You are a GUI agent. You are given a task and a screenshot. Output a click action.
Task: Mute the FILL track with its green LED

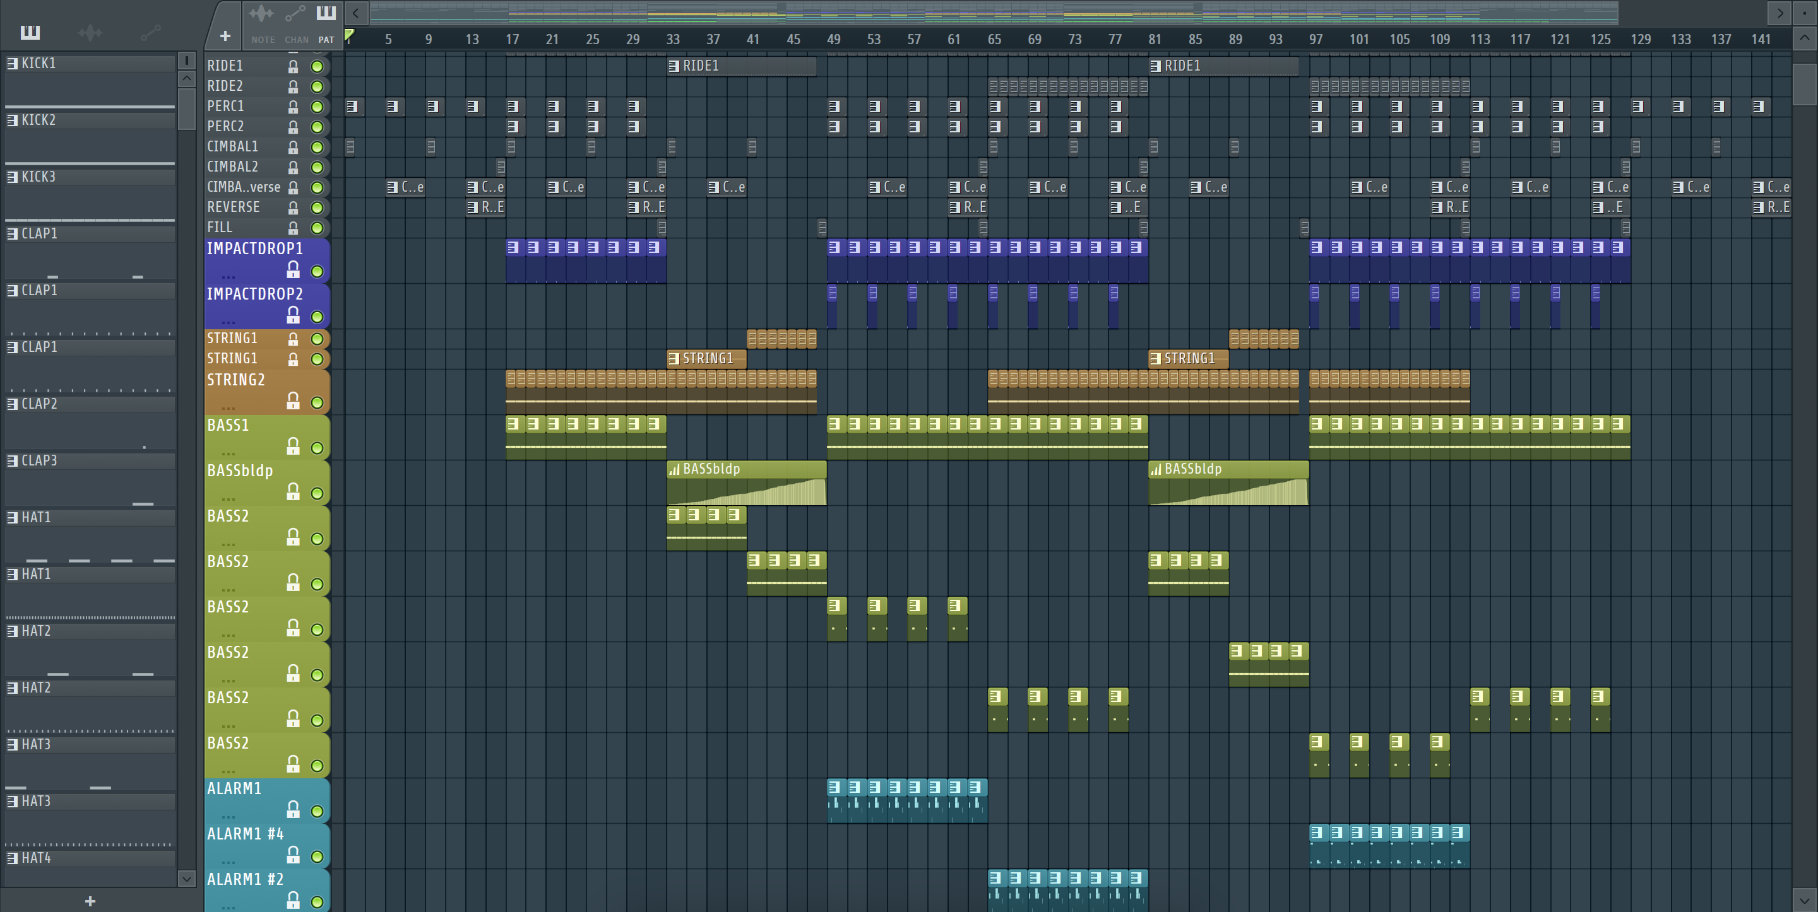318,228
